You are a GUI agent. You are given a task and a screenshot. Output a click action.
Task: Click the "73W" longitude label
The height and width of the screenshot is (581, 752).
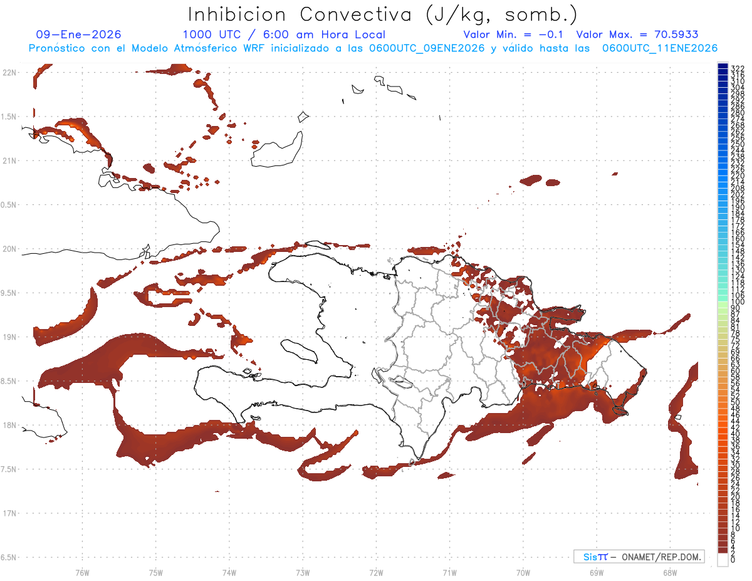click(303, 572)
